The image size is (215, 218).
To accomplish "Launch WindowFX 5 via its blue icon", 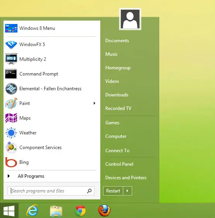I will tap(11, 45).
